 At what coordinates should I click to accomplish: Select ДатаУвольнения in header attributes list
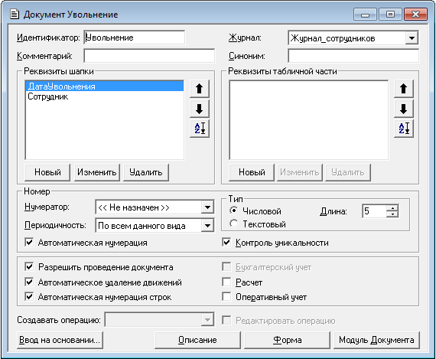pyautogui.click(x=105, y=86)
